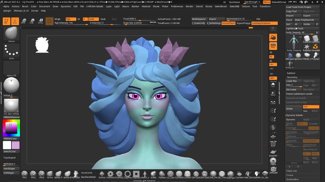
Task: Open the HZ_Skin_White material picker
Action: tap(11, 107)
